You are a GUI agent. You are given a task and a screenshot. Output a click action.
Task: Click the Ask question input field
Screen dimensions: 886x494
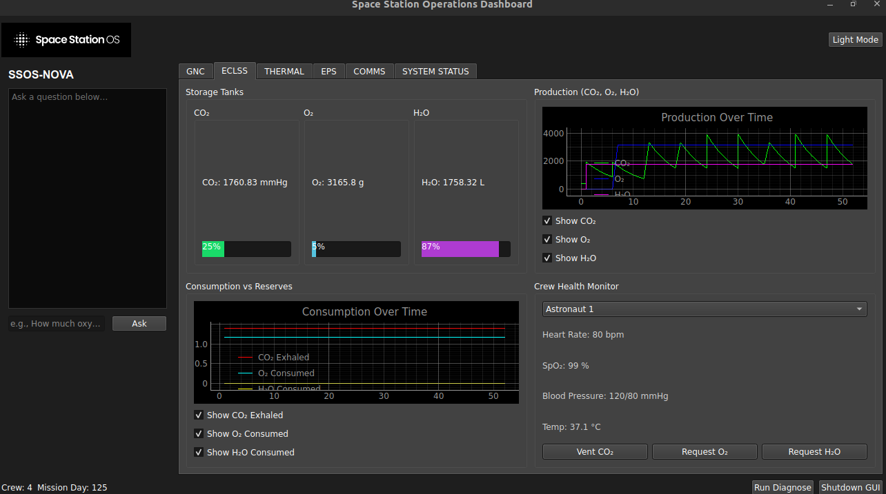point(57,323)
